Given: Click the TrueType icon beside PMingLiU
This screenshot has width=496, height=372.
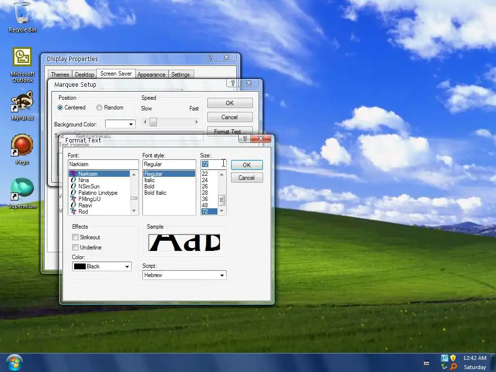Looking at the screenshot, I should (x=73, y=199).
